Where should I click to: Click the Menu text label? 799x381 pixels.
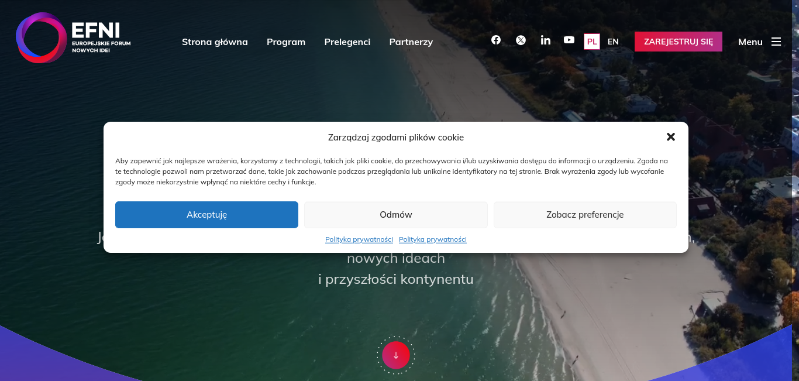point(750,42)
